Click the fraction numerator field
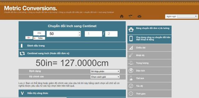 (93, 34)
